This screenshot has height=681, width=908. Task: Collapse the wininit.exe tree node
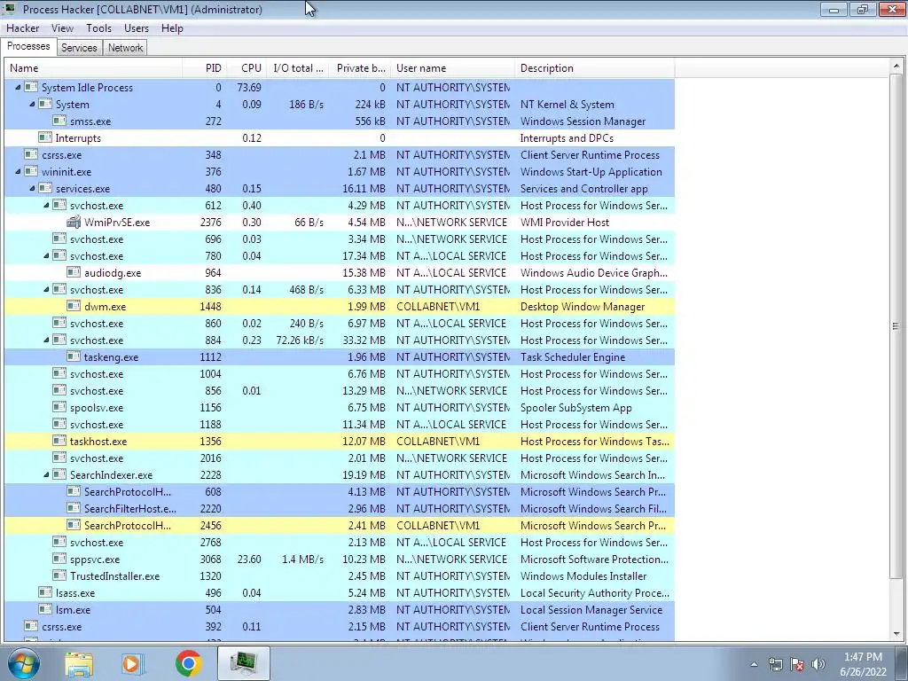tap(18, 171)
